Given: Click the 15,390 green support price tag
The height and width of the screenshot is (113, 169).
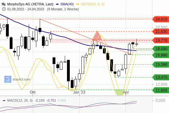Looking at the screenshot, I should click(x=161, y=65).
